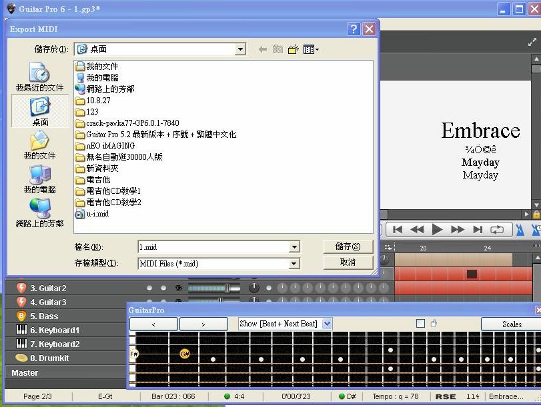541x407 pixels.
Task: Select the u-i.mid file in the list
Action: click(92, 214)
